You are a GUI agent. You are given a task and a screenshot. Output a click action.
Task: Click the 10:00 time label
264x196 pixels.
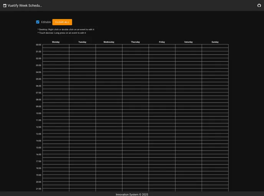coord(38,113)
